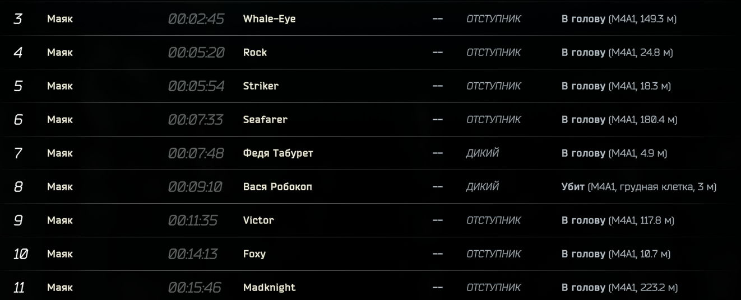Click the Madknight player name
The height and width of the screenshot is (300, 741).
point(269,288)
